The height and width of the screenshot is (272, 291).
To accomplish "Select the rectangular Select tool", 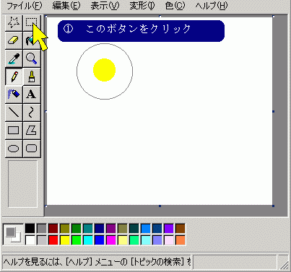I will click(32, 23).
